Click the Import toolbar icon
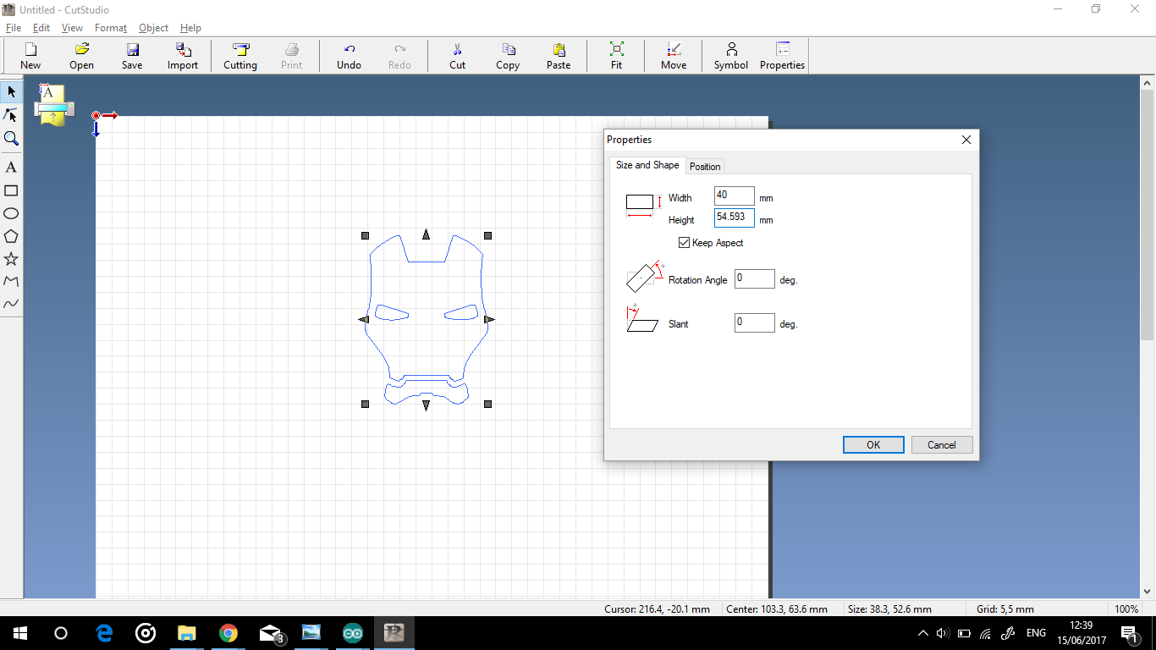This screenshot has width=1156, height=650. 183,56
